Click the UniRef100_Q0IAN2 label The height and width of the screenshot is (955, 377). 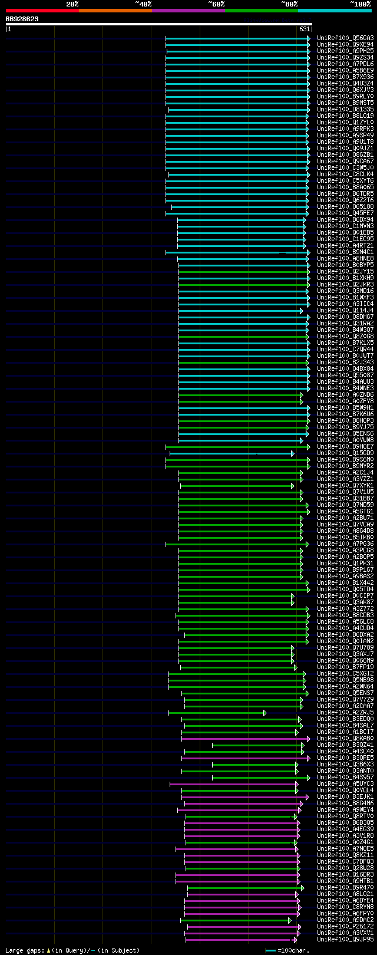point(345,641)
